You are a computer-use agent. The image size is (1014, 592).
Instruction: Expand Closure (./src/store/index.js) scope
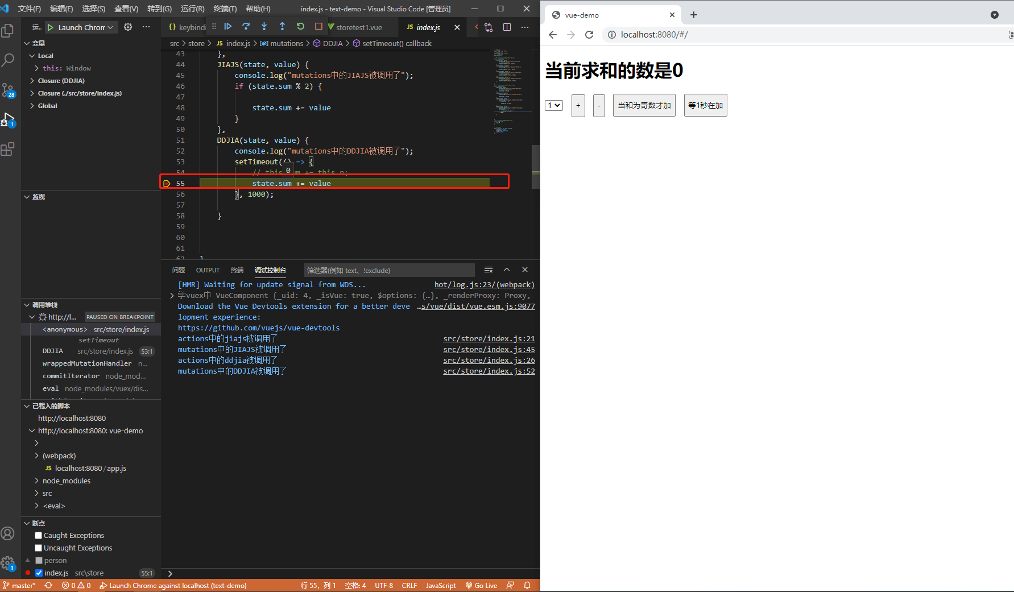click(x=32, y=93)
